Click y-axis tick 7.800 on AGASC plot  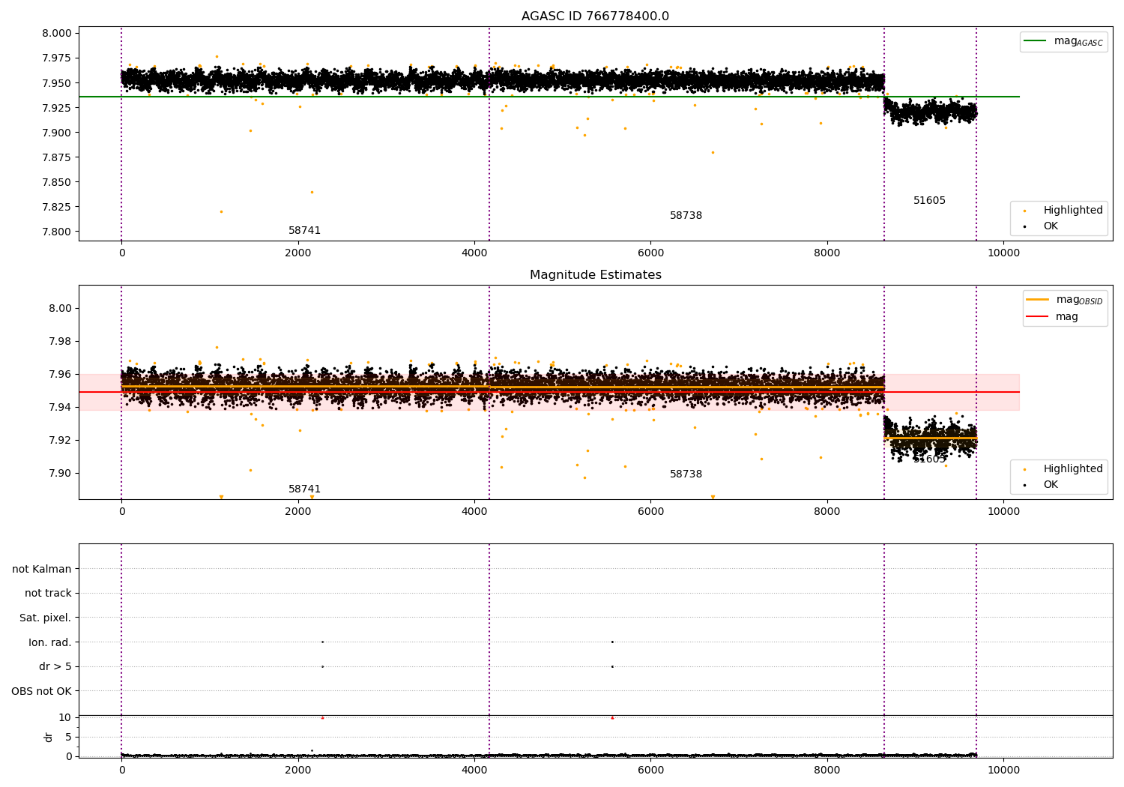click(56, 232)
